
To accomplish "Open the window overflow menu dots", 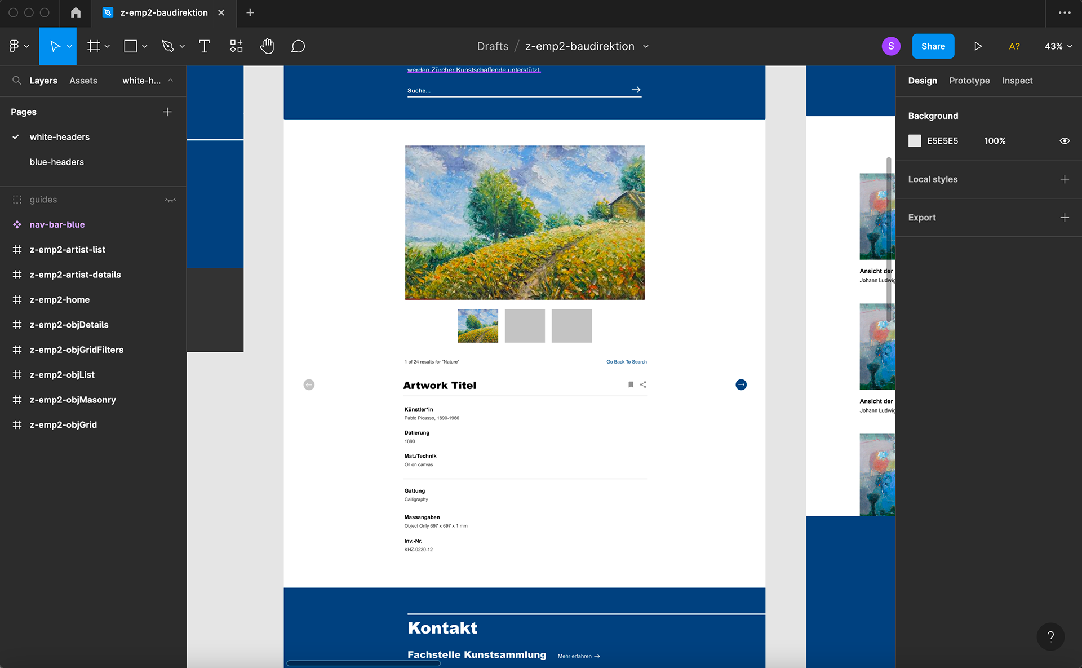I will click(x=1065, y=12).
